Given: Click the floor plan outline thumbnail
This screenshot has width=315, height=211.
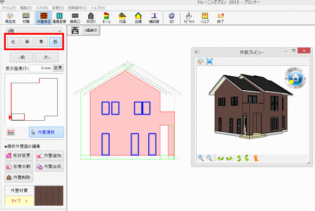Looking at the screenshot, I should pyautogui.click(x=34, y=99).
